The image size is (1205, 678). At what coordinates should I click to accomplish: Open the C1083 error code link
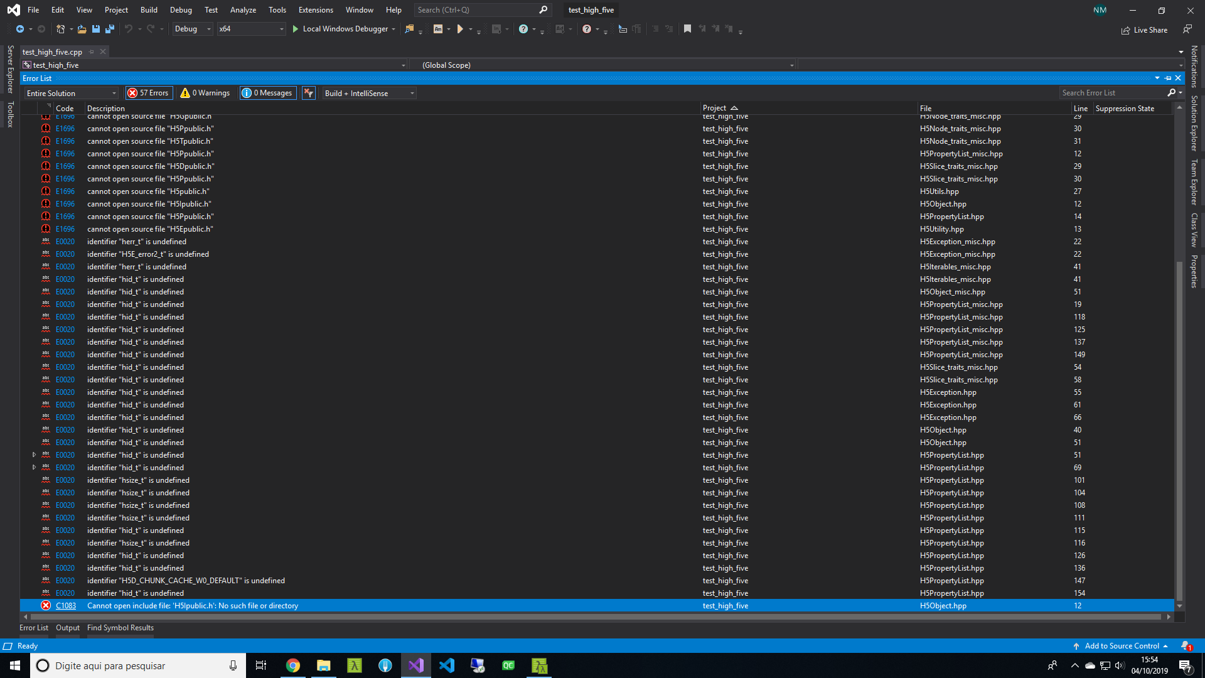[x=65, y=605]
